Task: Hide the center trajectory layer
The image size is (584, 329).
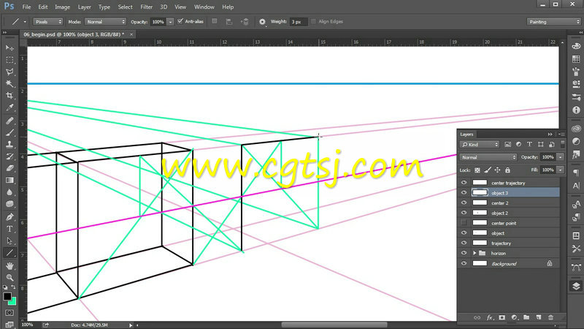Action: point(464,182)
